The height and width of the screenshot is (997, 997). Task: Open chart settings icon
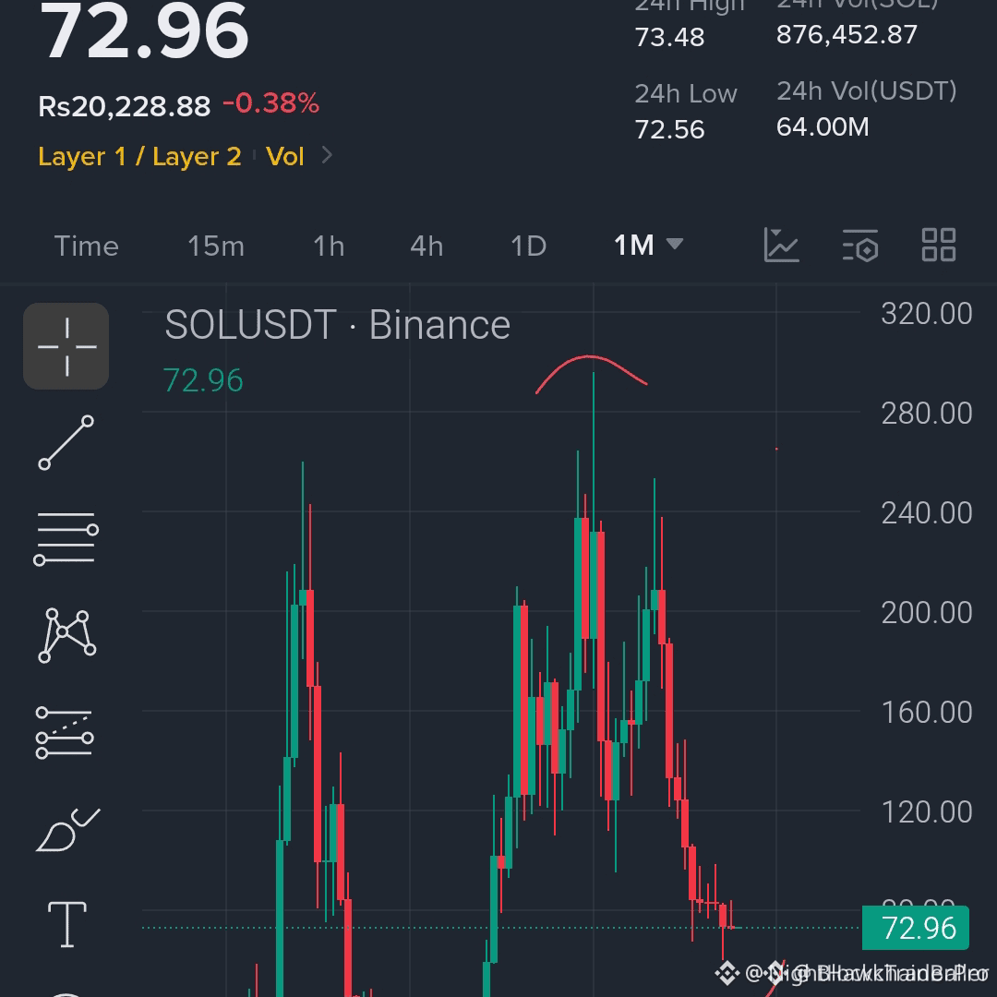click(x=860, y=246)
